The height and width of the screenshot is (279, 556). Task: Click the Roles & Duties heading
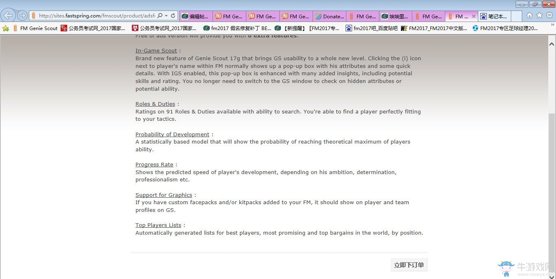coord(155,104)
